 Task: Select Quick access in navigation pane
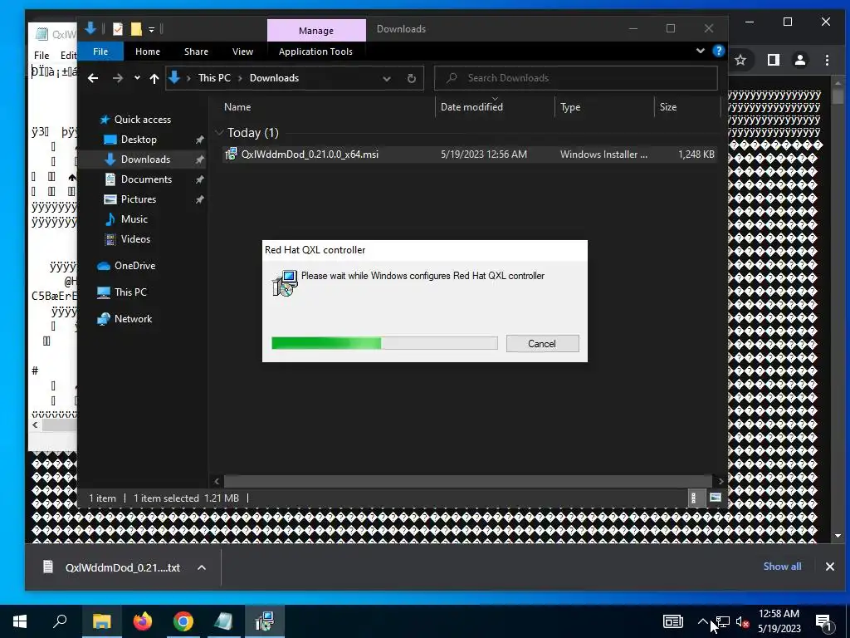click(x=143, y=120)
